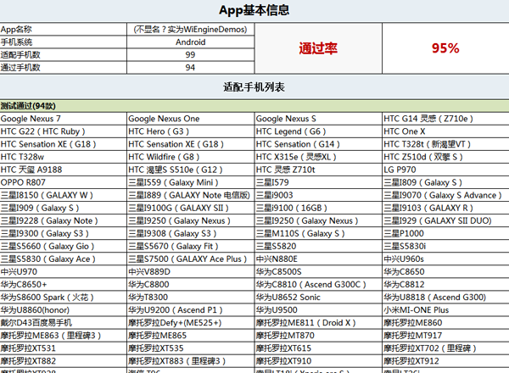Screen dimensions: 509x373
Task: Select the '中兴N880E' cell
Action: [x=318, y=259]
